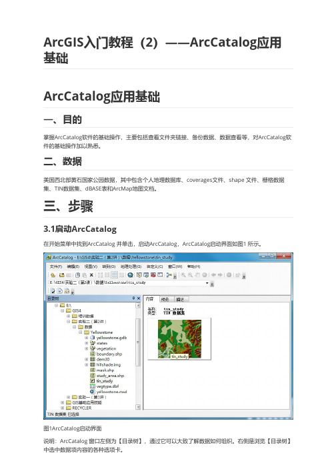
Task: Switch to the 预览 tab
Action: click(165, 299)
